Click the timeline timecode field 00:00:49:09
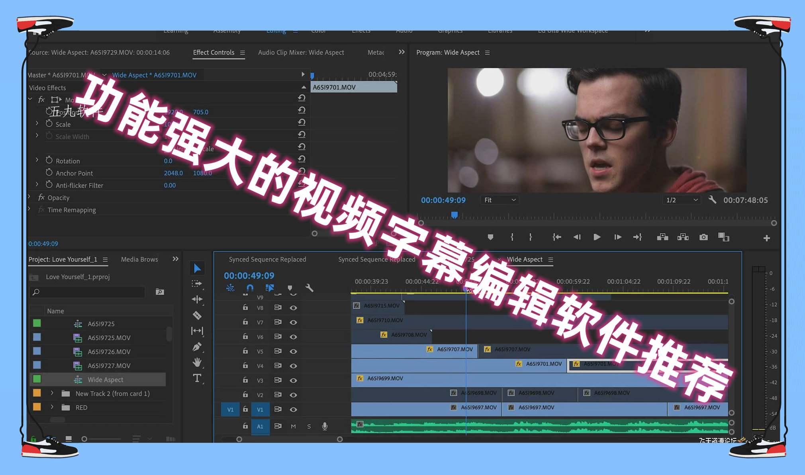Screen dimensions: 805x475 click(x=248, y=275)
